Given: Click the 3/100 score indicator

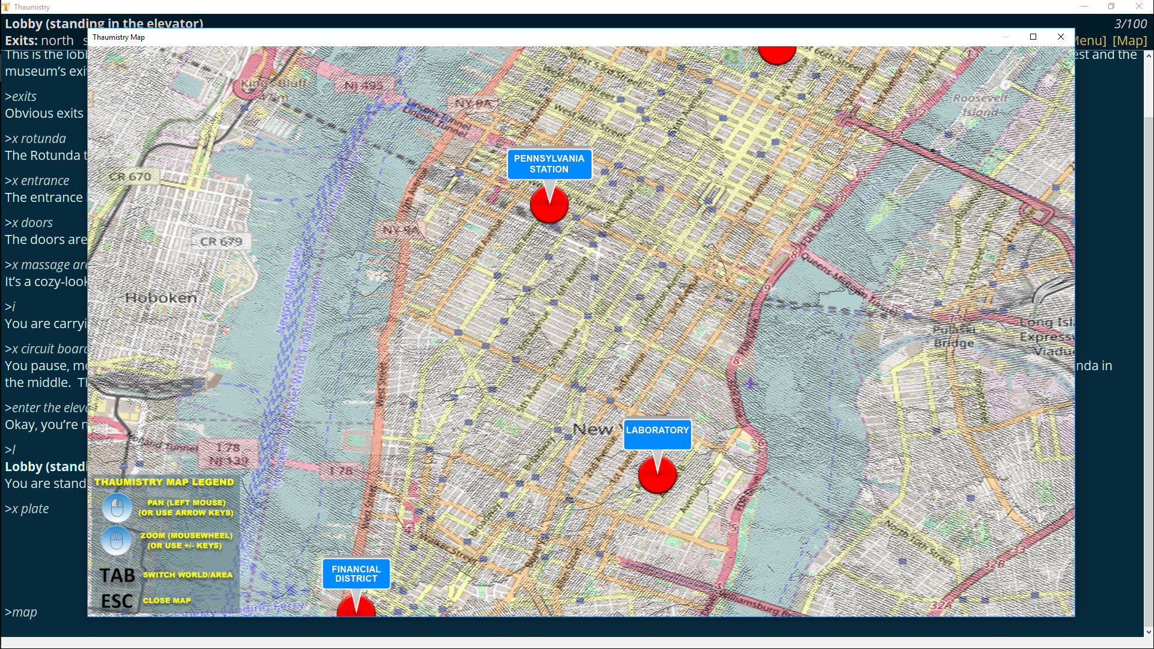Looking at the screenshot, I should (x=1131, y=23).
